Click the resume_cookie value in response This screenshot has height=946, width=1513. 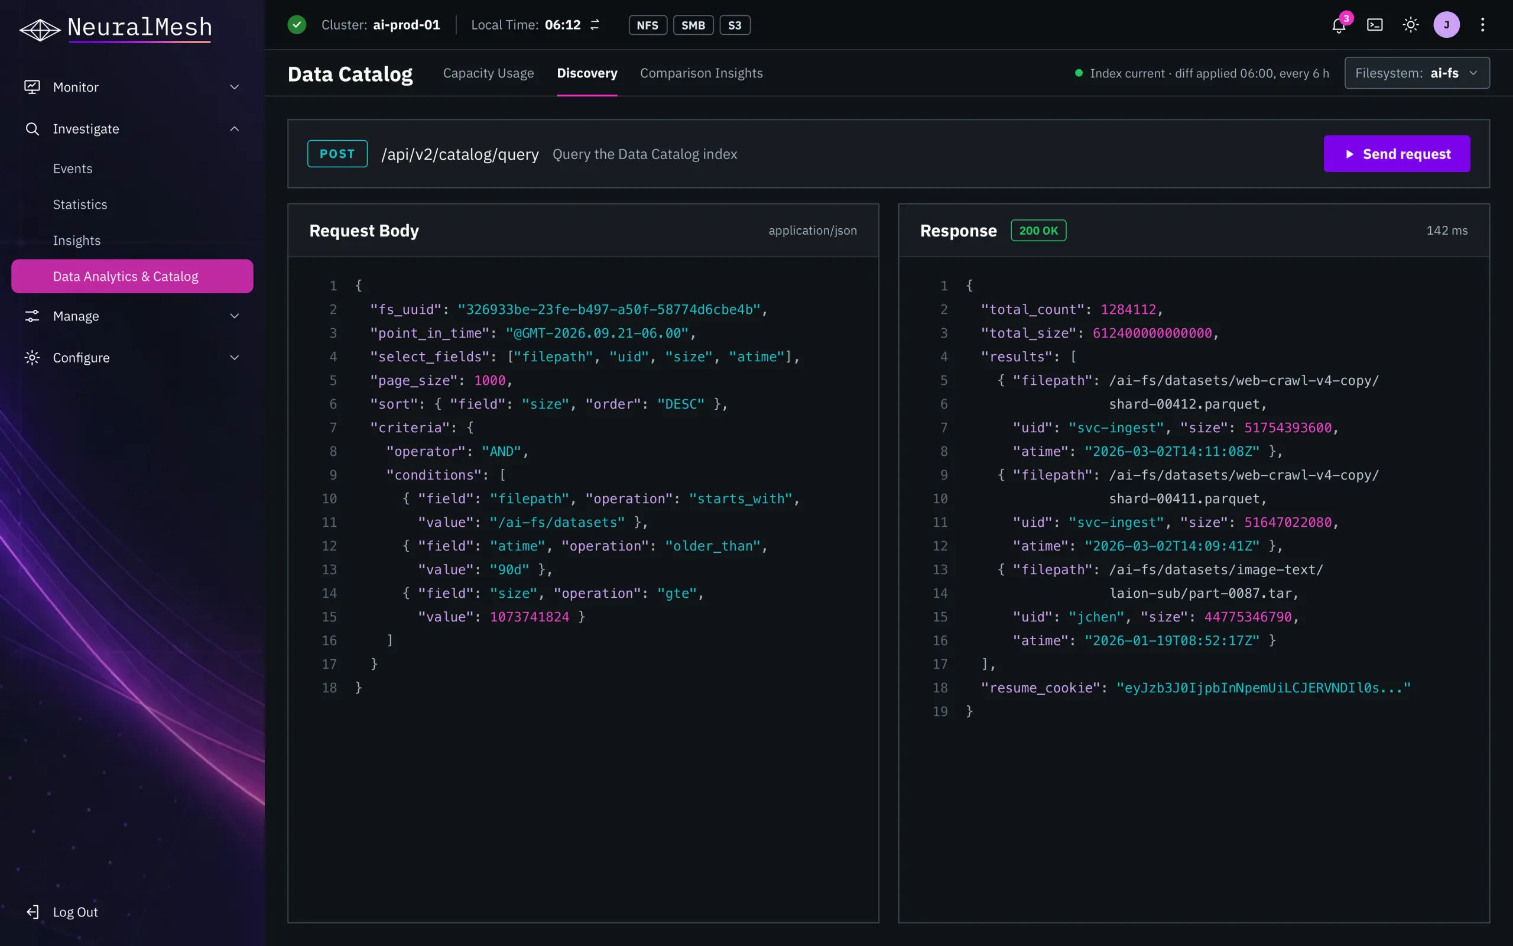[1263, 688]
